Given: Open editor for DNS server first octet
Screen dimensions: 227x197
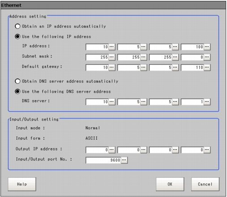Looking at the screenshot, I should (x=111, y=102).
